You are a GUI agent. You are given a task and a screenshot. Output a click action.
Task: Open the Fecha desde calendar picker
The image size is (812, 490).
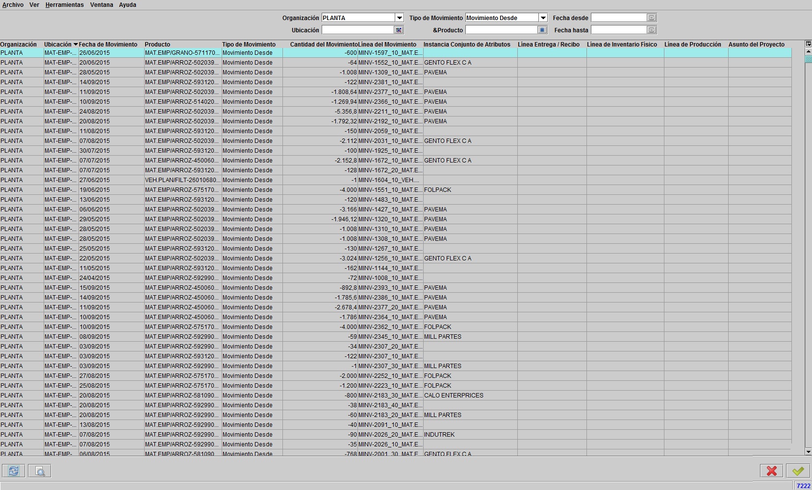(651, 18)
